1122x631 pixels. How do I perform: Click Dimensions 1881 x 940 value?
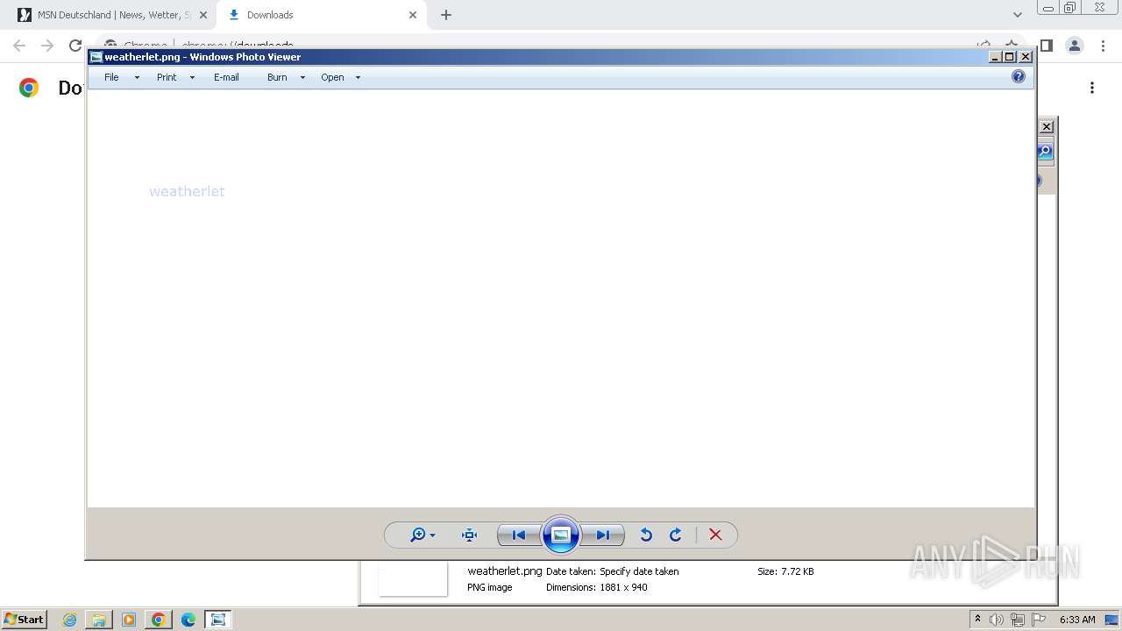[623, 587]
